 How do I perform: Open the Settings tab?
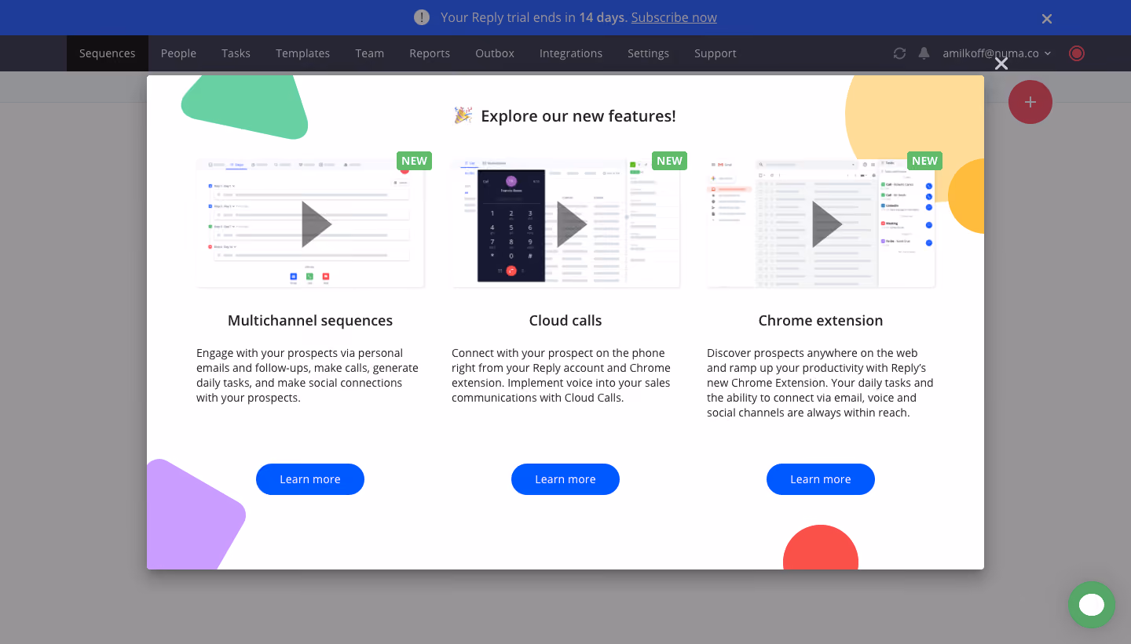(x=648, y=53)
